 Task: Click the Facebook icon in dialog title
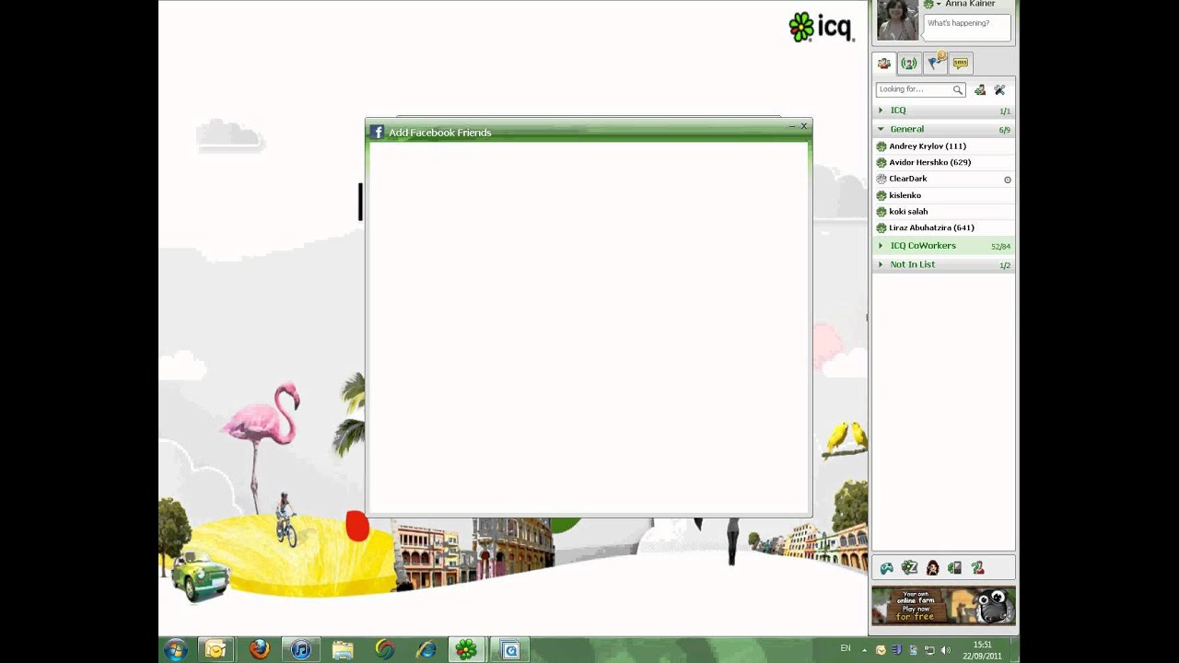click(377, 133)
